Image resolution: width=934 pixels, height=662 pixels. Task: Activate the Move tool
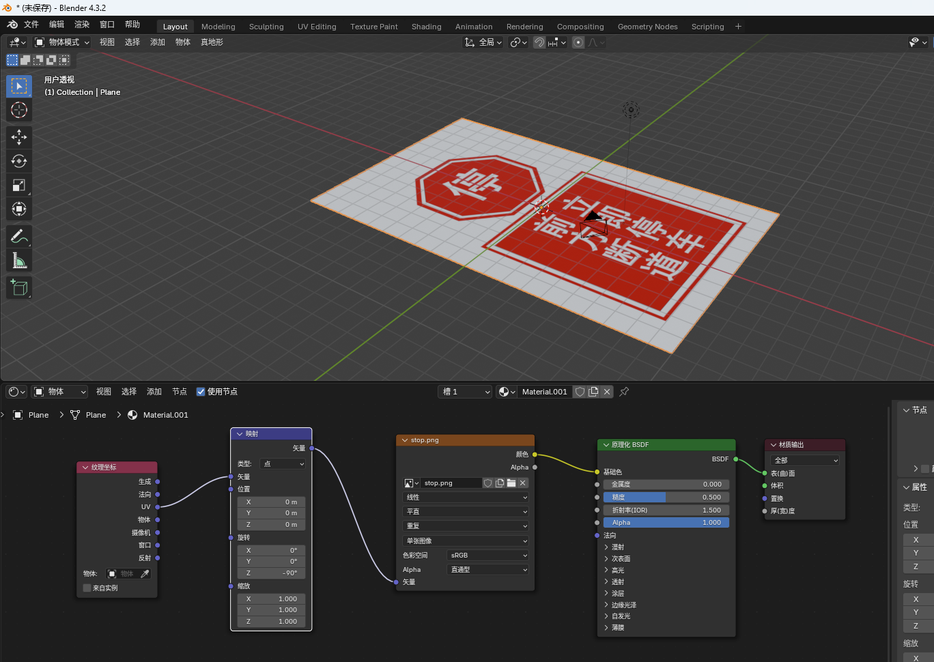[x=19, y=137]
